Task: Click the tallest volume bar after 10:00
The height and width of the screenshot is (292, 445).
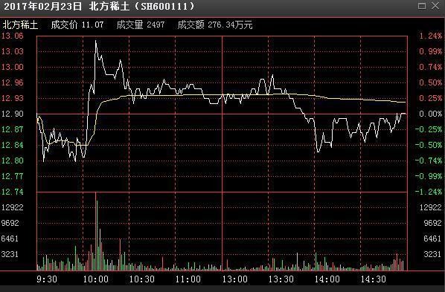Action: (x=96, y=231)
